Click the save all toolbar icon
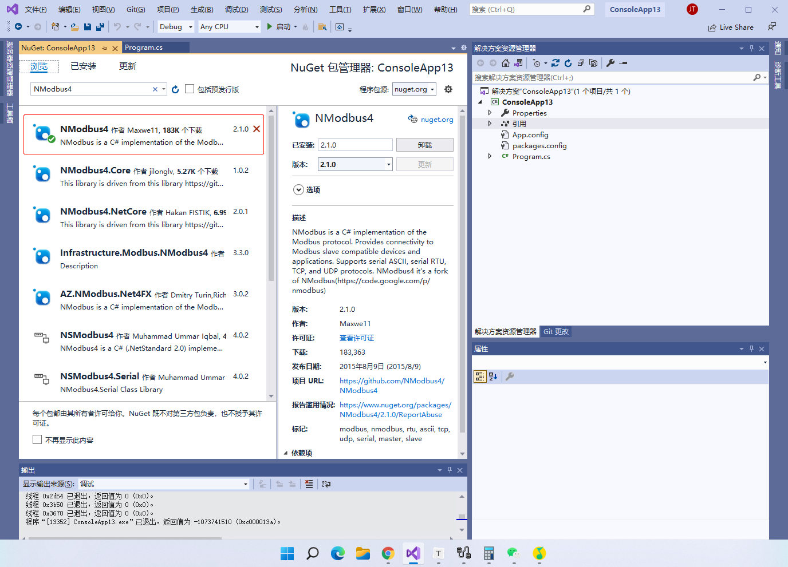 click(x=100, y=27)
